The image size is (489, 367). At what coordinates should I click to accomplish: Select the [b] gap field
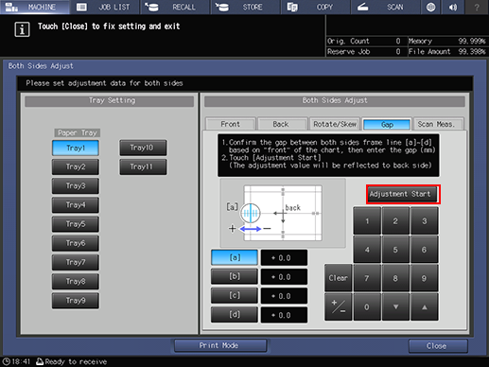[x=235, y=276]
